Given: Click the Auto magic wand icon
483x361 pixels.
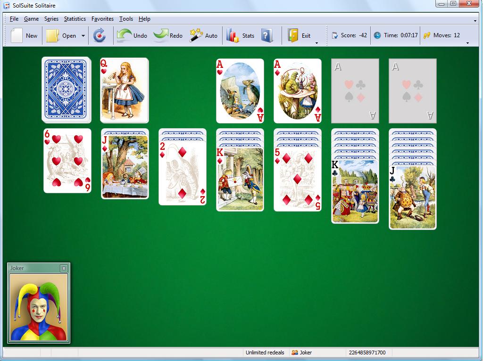Looking at the screenshot, I should 196,35.
